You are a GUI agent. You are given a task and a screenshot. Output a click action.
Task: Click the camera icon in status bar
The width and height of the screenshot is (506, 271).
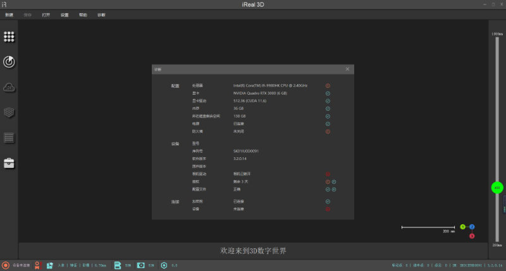[x=140, y=265]
